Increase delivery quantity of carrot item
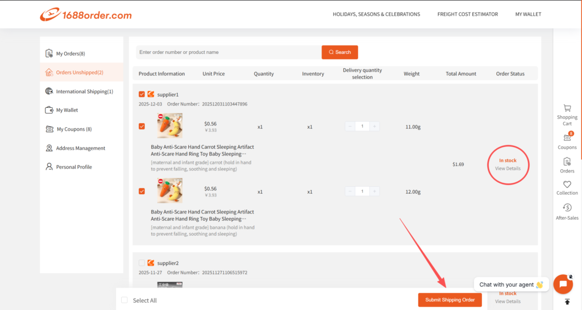 [x=375, y=126]
